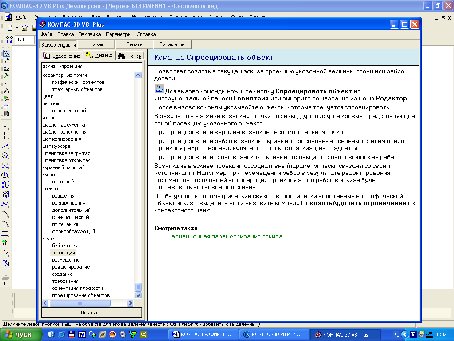The image size is (454, 341).
Task: Expand the new document dropdown arrow
Action: (x=17, y=28)
